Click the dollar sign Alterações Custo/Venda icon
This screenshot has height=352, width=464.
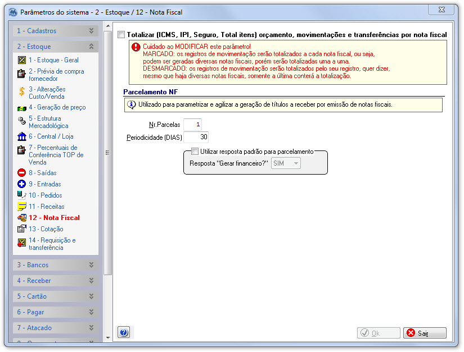(21, 92)
